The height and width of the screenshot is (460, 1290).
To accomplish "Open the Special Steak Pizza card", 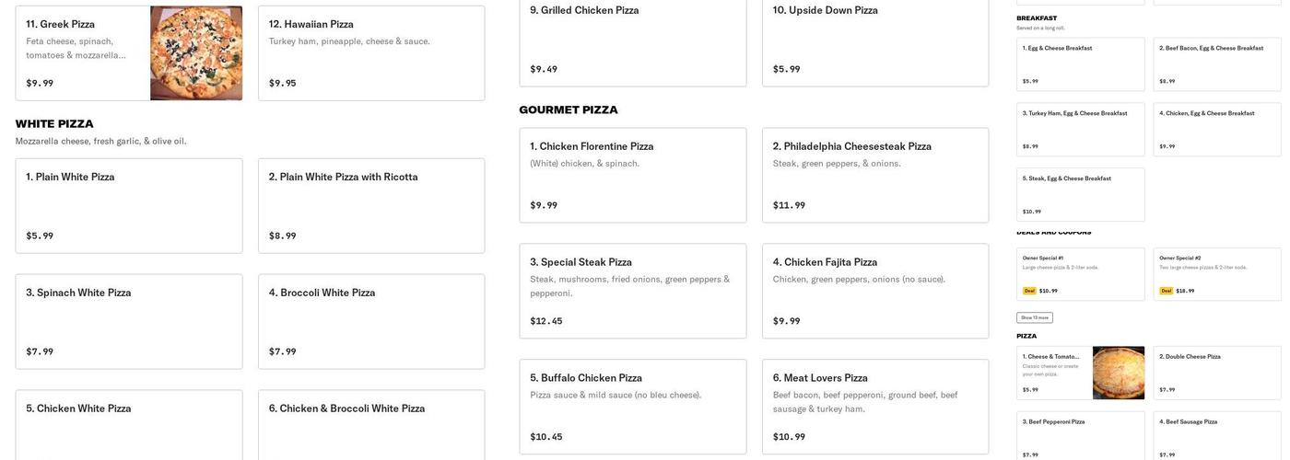I will point(632,291).
